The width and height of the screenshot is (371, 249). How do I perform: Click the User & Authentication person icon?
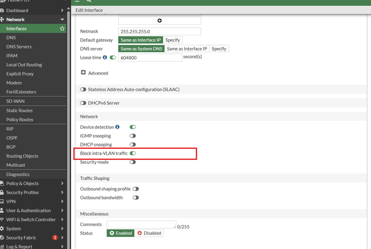point(2,210)
